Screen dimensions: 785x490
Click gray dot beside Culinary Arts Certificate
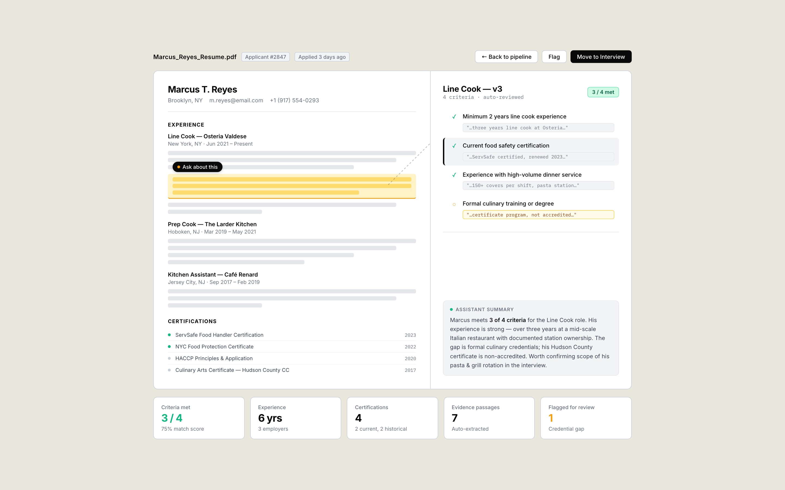tap(169, 370)
